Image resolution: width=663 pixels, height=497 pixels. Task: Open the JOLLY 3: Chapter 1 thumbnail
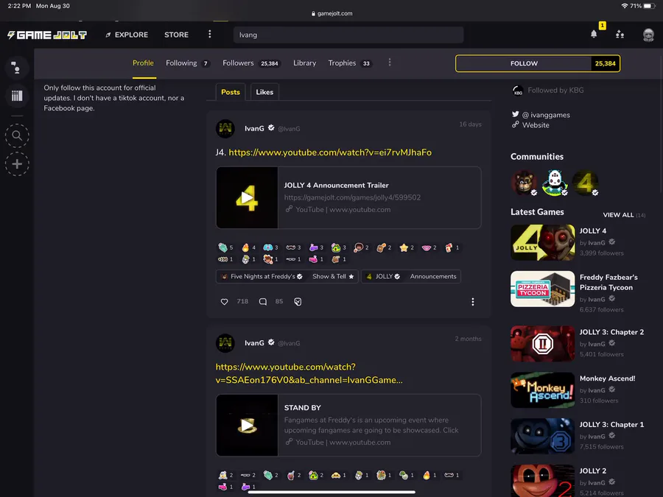point(542,436)
